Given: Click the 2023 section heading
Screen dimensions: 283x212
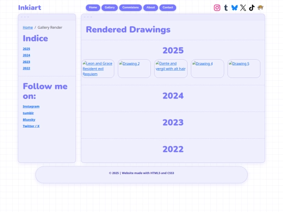Looking at the screenshot, I should [173, 122].
